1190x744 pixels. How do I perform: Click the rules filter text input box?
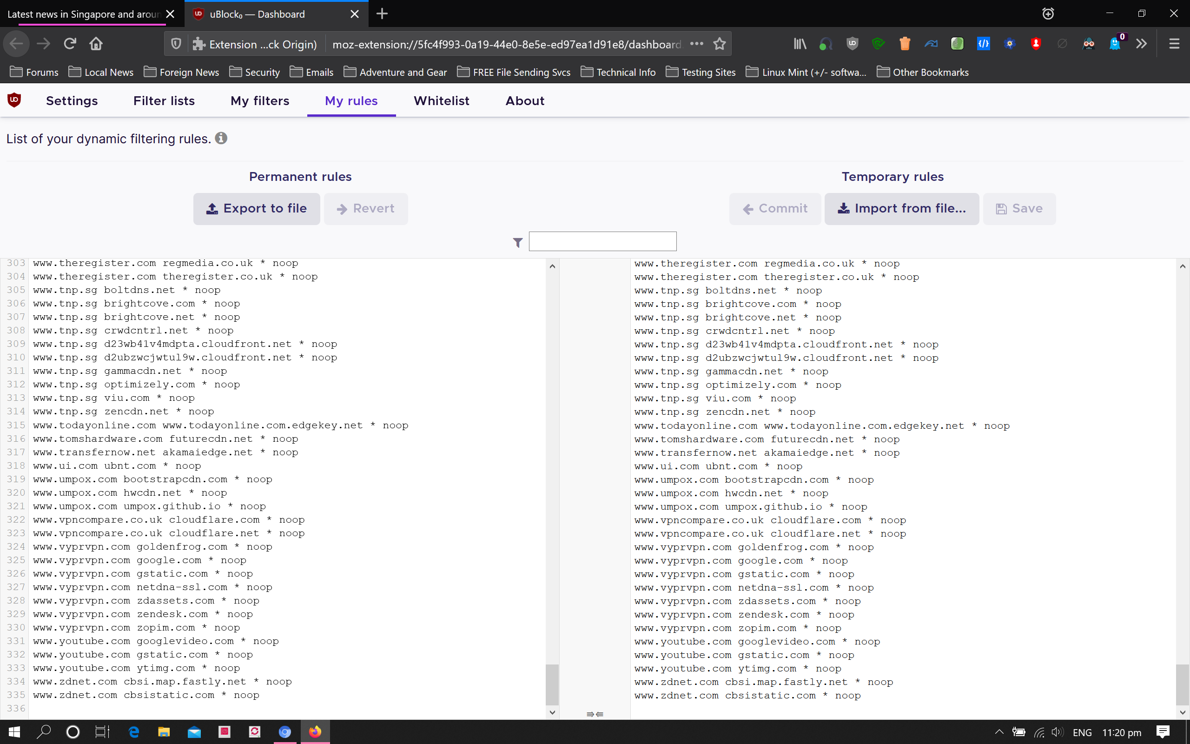pyautogui.click(x=602, y=242)
